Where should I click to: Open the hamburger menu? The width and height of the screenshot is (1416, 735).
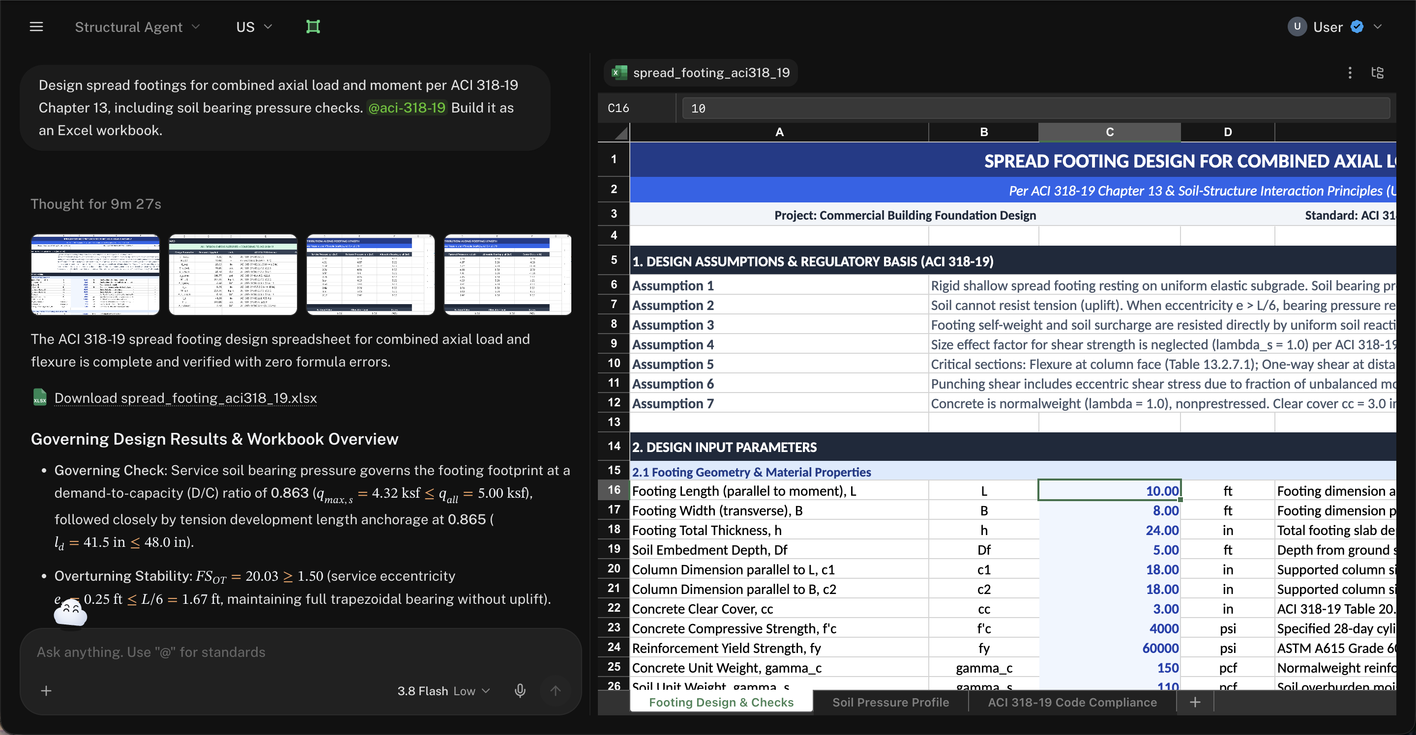click(x=36, y=27)
